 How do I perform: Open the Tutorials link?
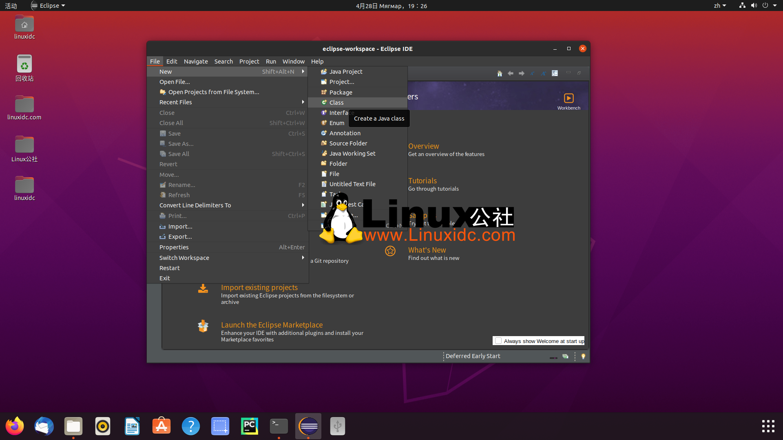coord(422,181)
